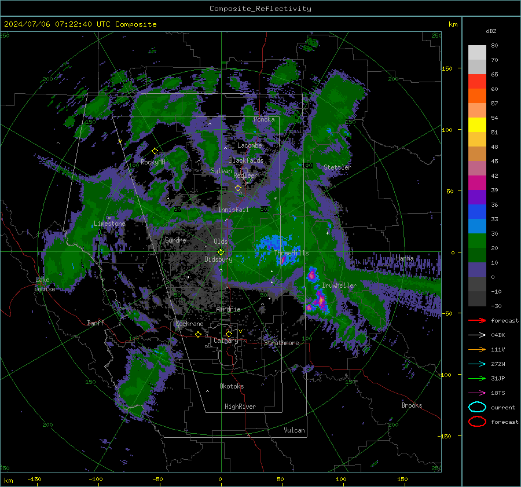Click the Lake Louise label
This screenshot has width=521, height=487.
click(45, 284)
